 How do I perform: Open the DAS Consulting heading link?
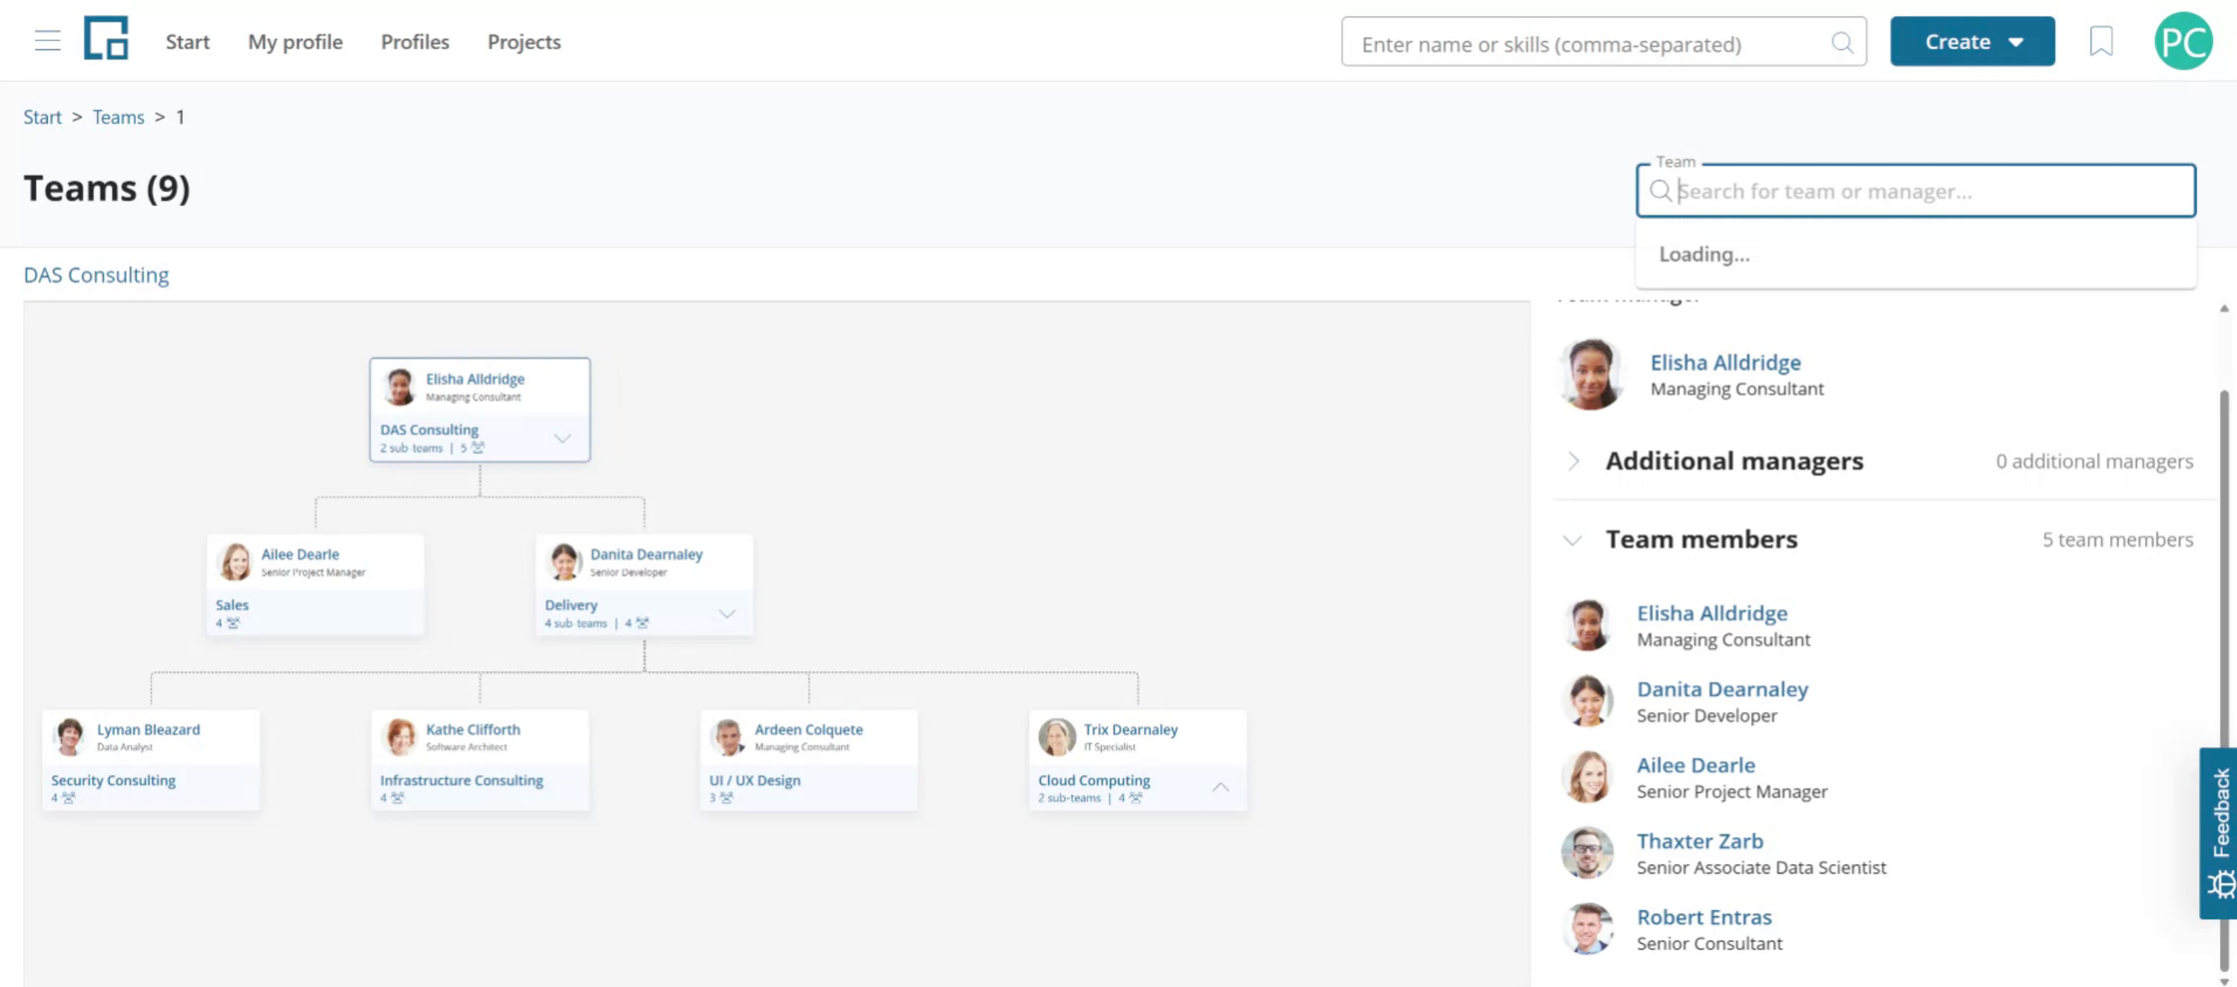click(x=96, y=275)
